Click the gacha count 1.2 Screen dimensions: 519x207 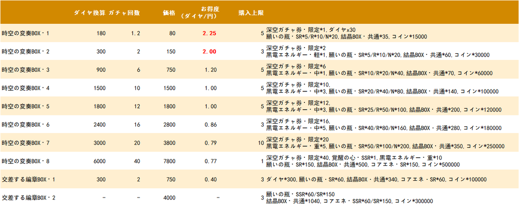click(x=135, y=33)
